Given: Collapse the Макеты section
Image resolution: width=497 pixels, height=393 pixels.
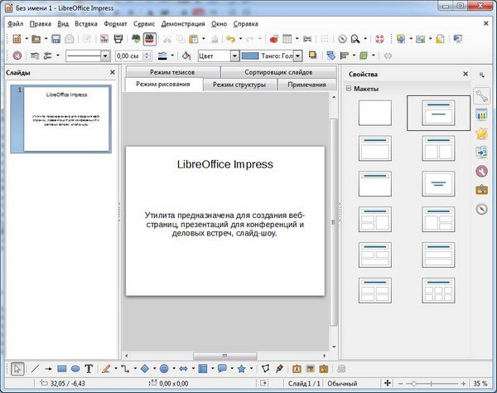Looking at the screenshot, I should (x=349, y=89).
